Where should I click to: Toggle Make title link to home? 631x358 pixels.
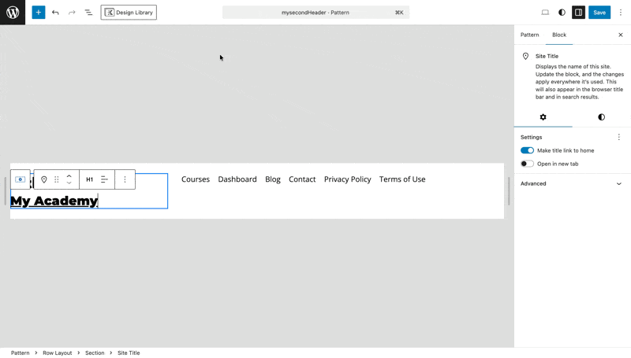pyautogui.click(x=527, y=150)
